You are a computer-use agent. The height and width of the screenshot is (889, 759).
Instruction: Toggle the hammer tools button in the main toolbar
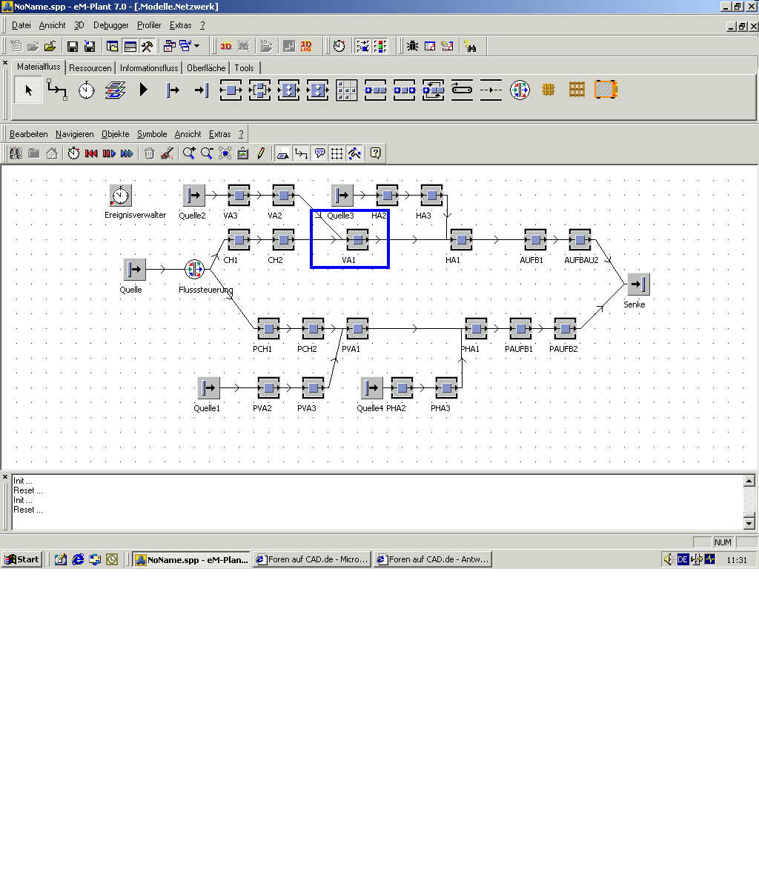coord(147,46)
